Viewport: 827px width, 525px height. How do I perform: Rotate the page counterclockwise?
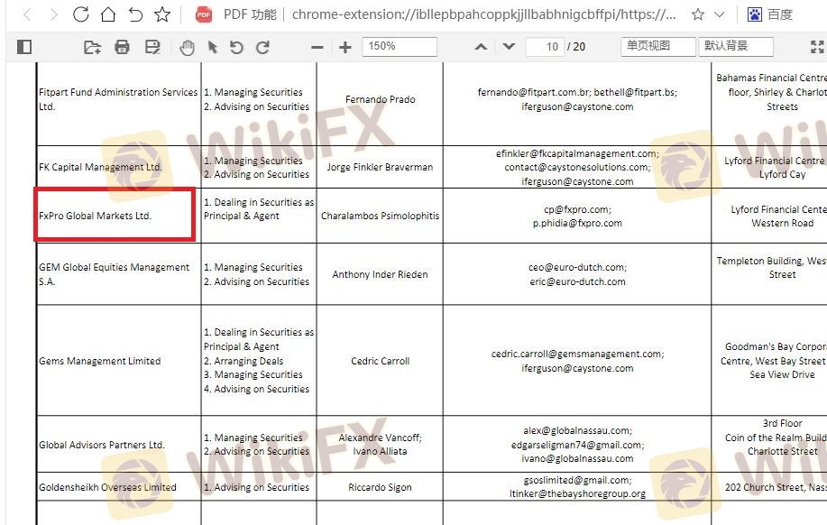click(236, 47)
